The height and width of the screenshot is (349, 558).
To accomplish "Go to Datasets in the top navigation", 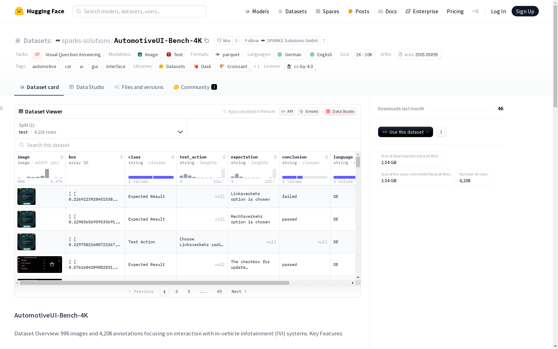I will click(292, 11).
